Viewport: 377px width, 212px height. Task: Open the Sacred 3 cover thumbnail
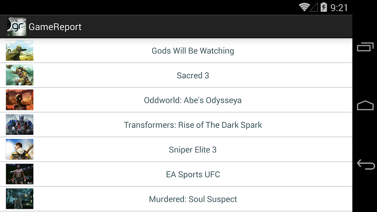click(x=20, y=75)
